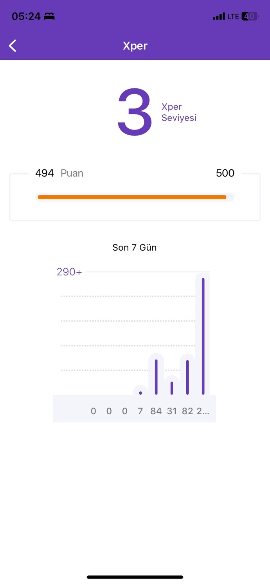Tap the battery level indicator
The height and width of the screenshot is (584, 270).
coord(250,16)
